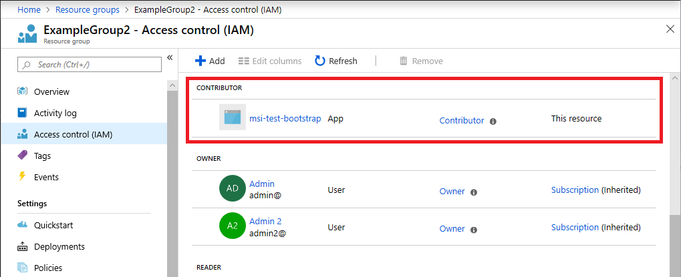Image resolution: width=681 pixels, height=277 pixels.
Task: Open the Admin 2 user link
Action: (x=265, y=221)
